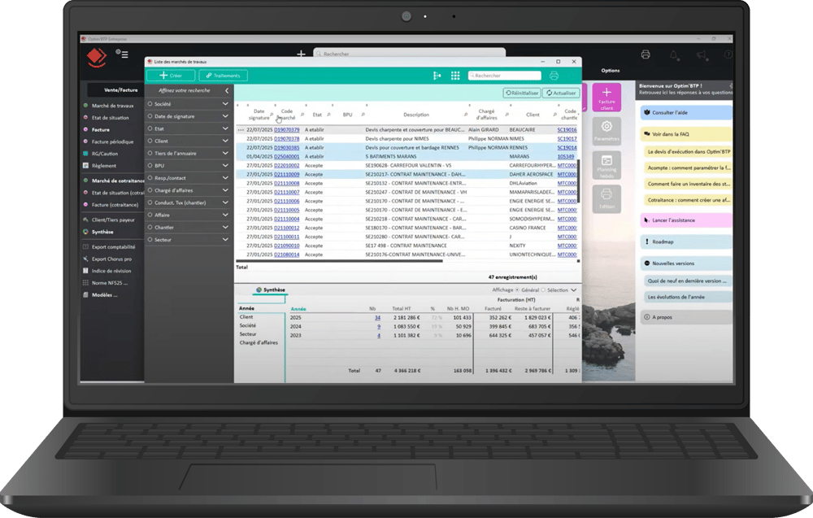Click the horizontal scrollbar below the table
Viewport: 813px width, 518px height.
point(340,261)
